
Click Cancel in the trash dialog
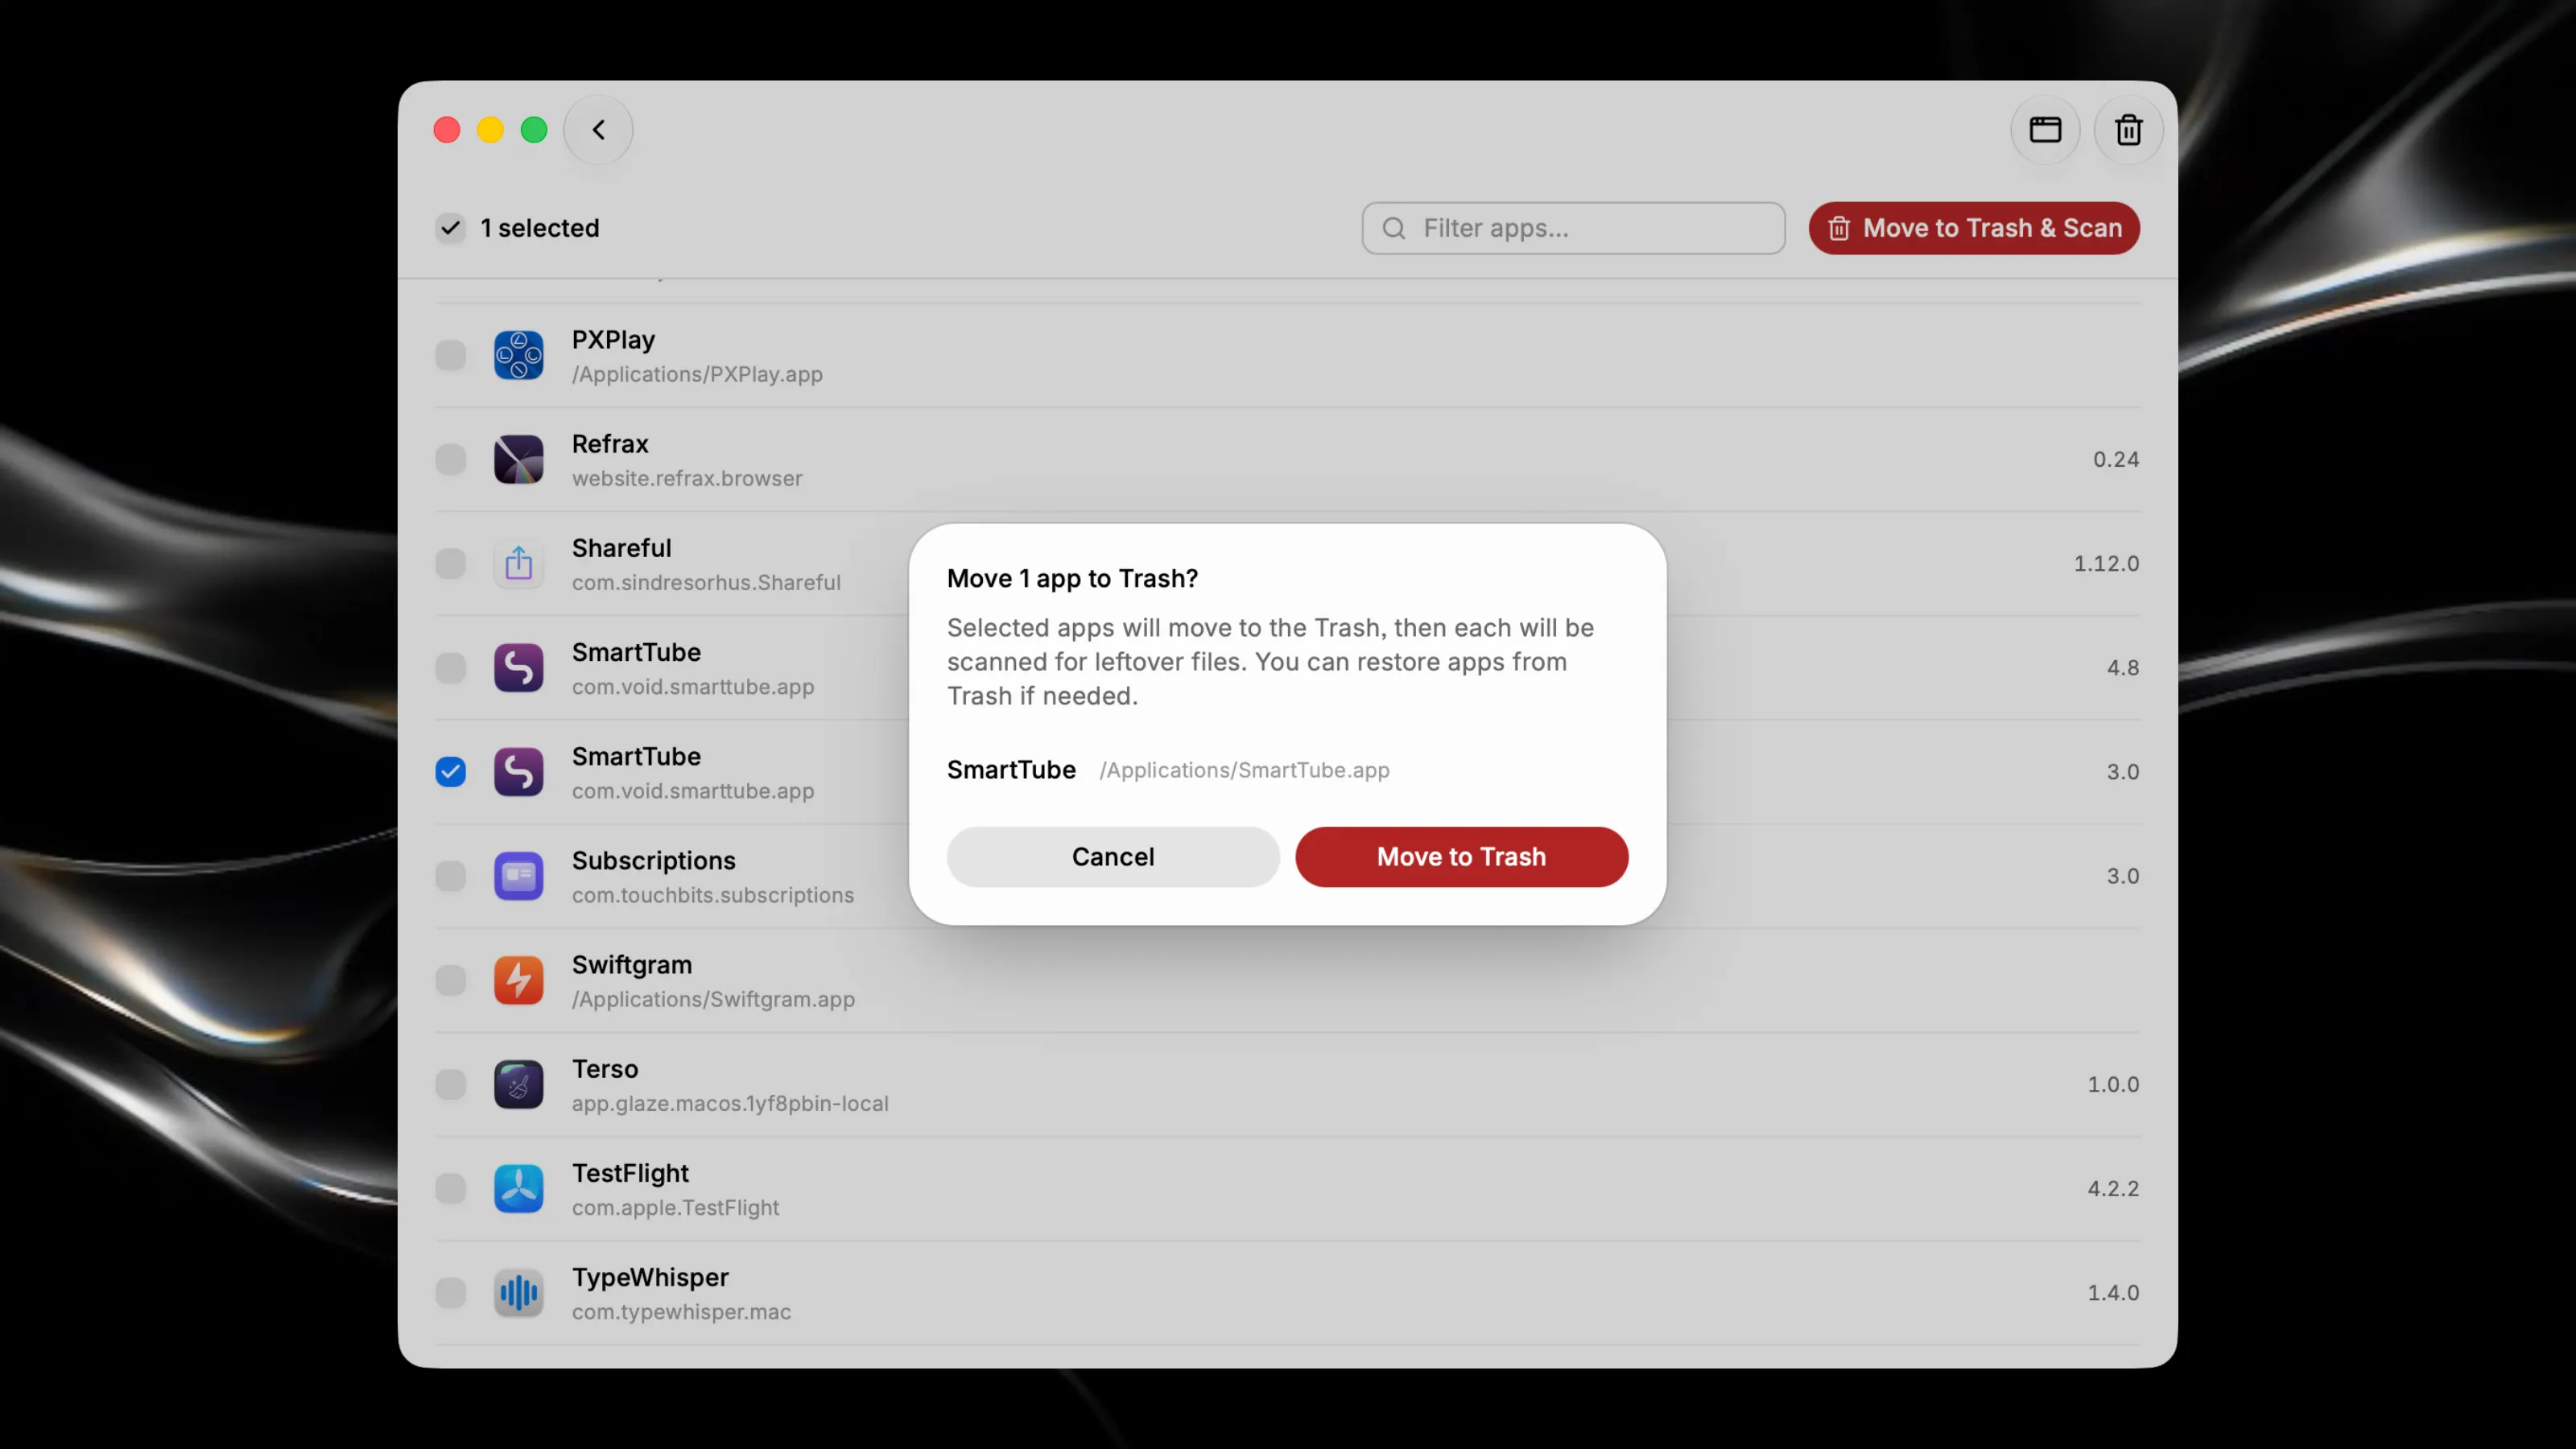point(1113,857)
